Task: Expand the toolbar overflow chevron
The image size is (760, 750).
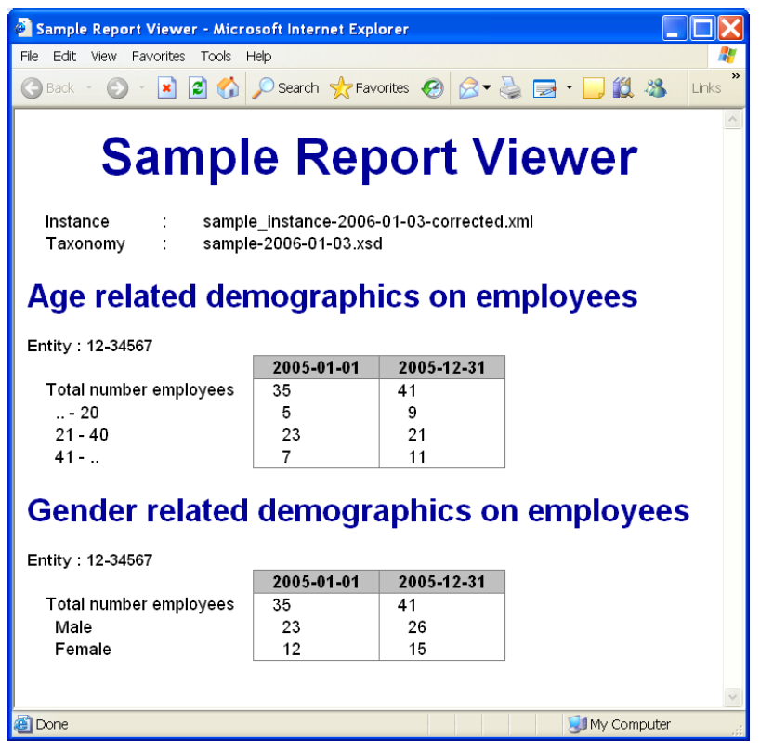Action: [x=736, y=76]
